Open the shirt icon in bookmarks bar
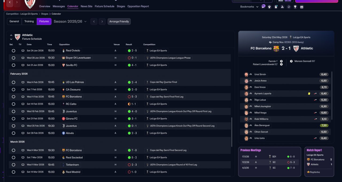342x182 pixels. coord(269,7)
